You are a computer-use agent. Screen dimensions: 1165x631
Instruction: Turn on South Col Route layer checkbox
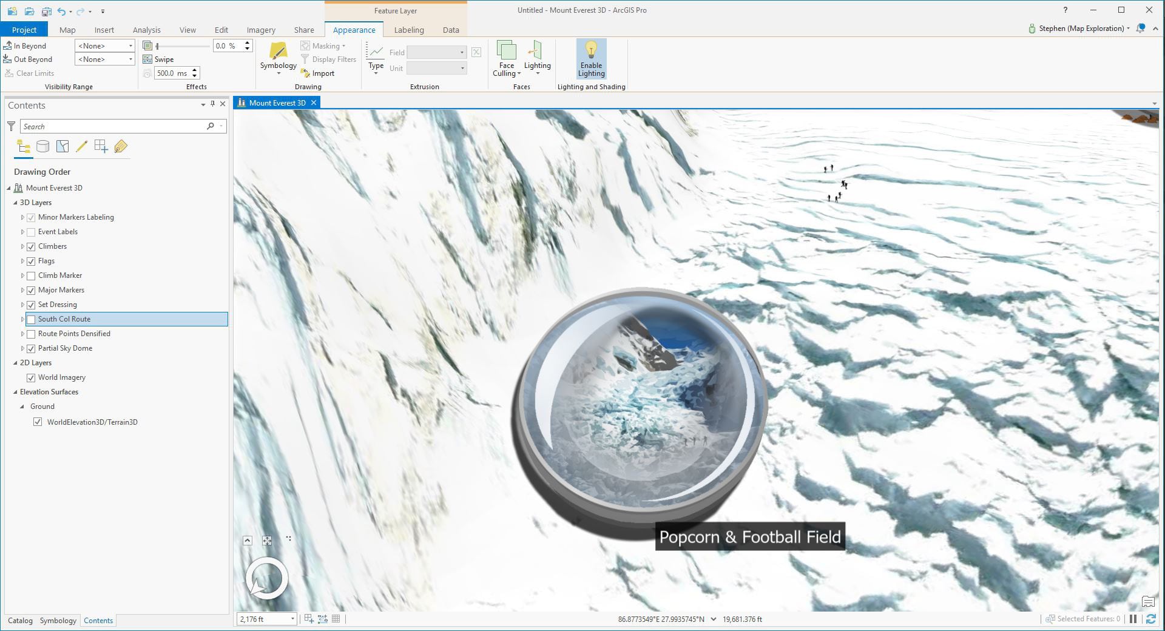point(31,319)
